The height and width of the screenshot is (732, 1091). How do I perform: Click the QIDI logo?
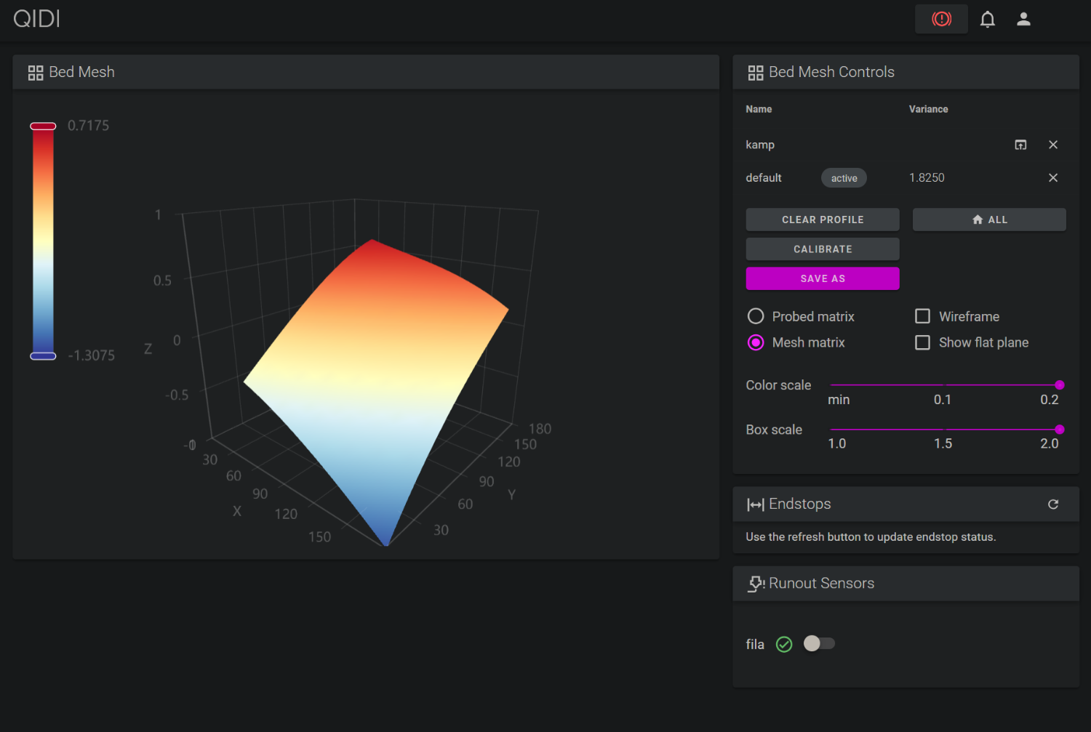click(x=36, y=19)
